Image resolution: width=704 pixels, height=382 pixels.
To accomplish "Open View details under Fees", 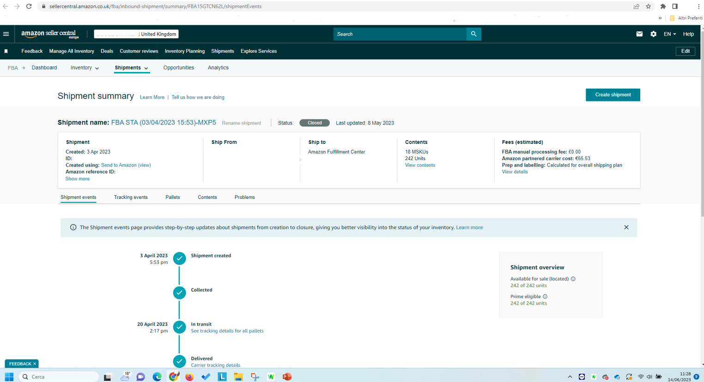I will 515,172.
